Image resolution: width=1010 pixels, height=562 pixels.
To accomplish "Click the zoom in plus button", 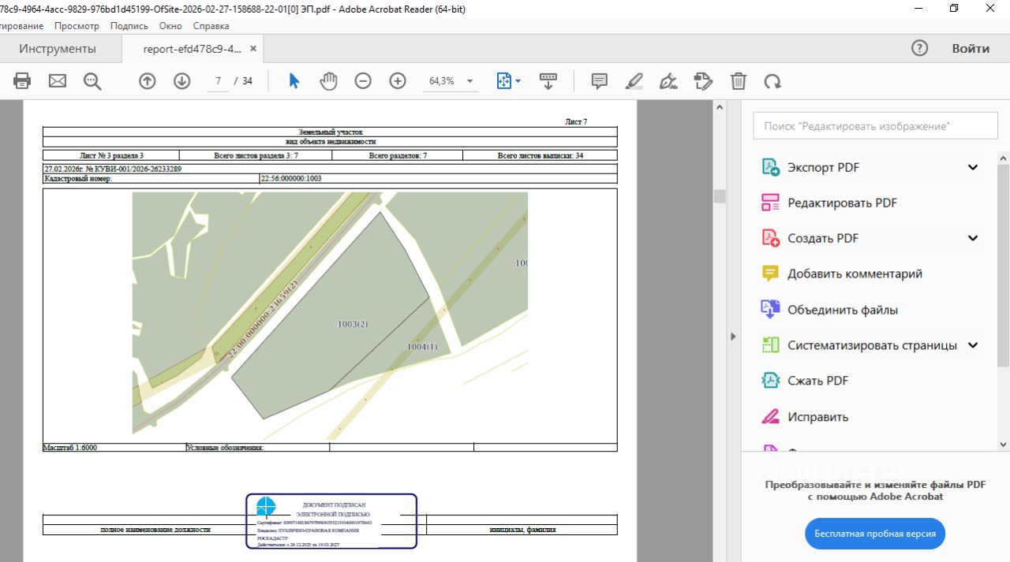I will click(398, 80).
